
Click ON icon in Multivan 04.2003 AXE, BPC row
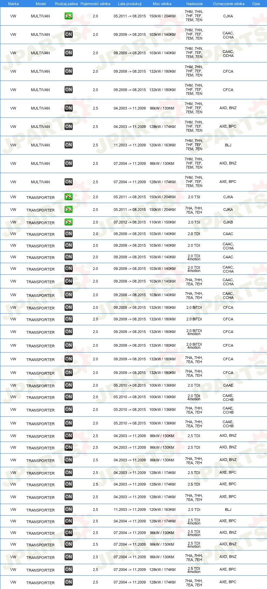pyautogui.click(x=69, y=127)
